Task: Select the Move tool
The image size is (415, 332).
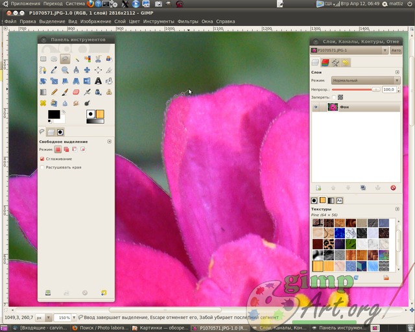Action: click(x=87, y=70)
